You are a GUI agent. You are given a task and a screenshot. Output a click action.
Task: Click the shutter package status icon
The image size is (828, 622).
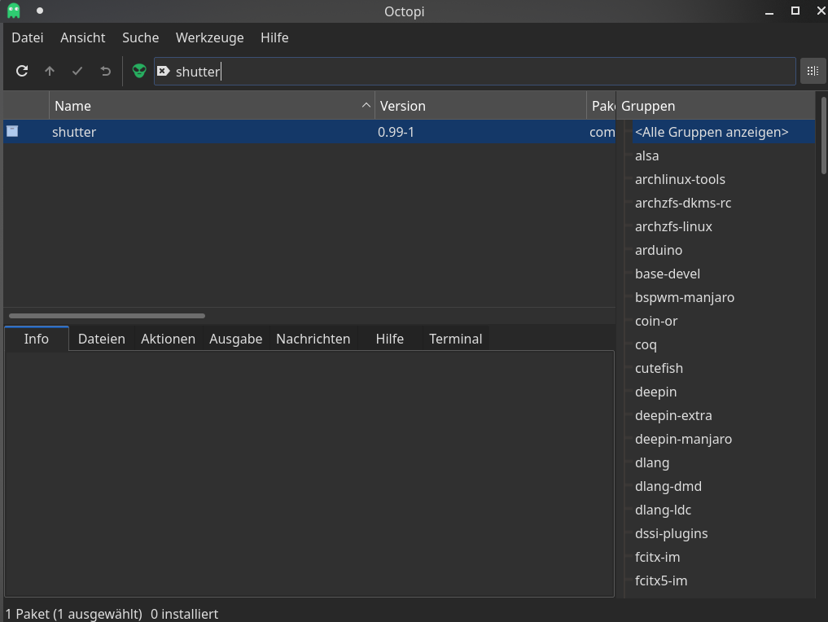[x=12, y=131]
